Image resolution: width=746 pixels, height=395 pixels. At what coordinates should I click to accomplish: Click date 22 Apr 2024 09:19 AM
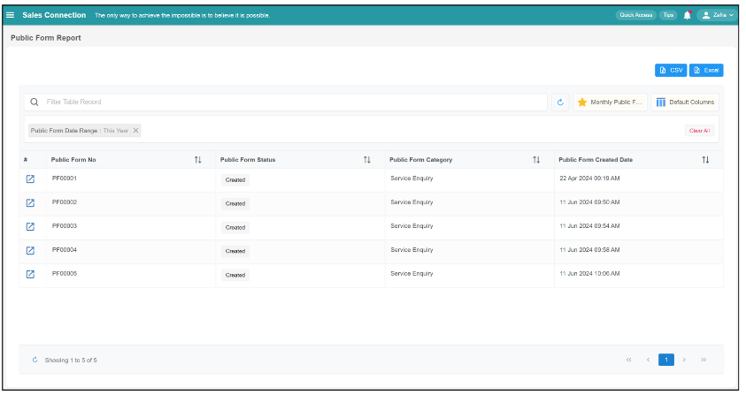point(589,179)
